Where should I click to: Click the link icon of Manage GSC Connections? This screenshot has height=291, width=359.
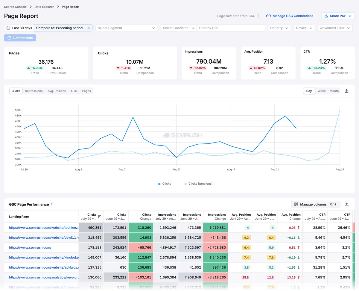(268, 16)
